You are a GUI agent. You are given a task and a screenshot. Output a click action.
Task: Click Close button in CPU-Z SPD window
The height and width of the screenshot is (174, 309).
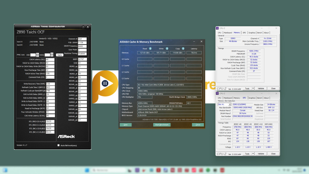point(273,154)
